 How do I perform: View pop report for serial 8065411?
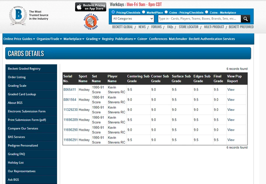231,90
